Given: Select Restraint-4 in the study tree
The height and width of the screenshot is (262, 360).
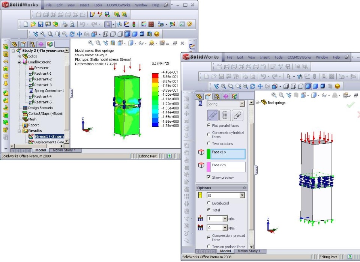Looking at the screenshot, I should [x=43, y=96].
